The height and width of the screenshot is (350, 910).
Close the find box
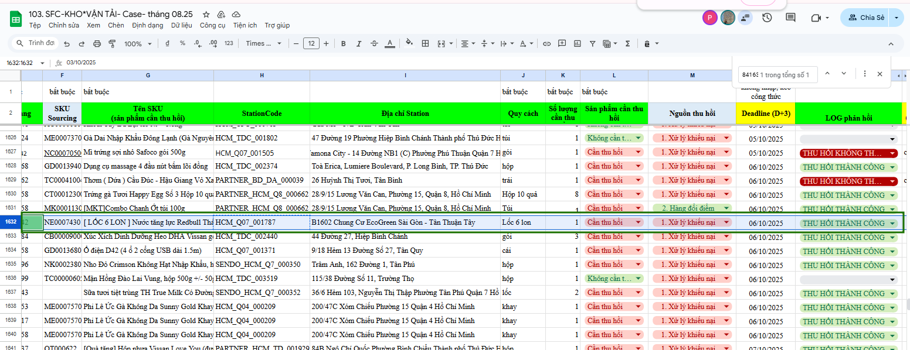pyautogui.click(x=880, y=74)
